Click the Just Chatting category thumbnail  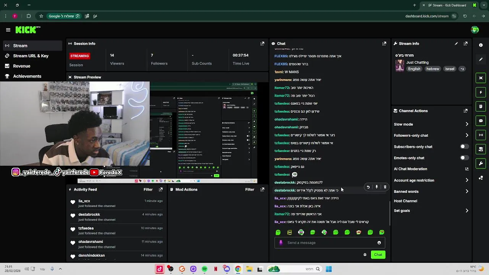400,65
